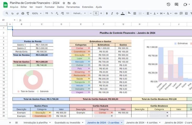Format as percent
Screen dimensions: 192x125
point(52,13)
